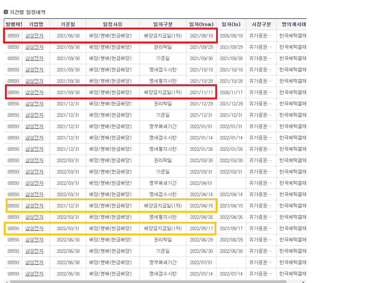The image size is (390, 283).
Task: Open 삼성전자 link in the 2022/05/17 row
Action: click(x=34, y=228)
